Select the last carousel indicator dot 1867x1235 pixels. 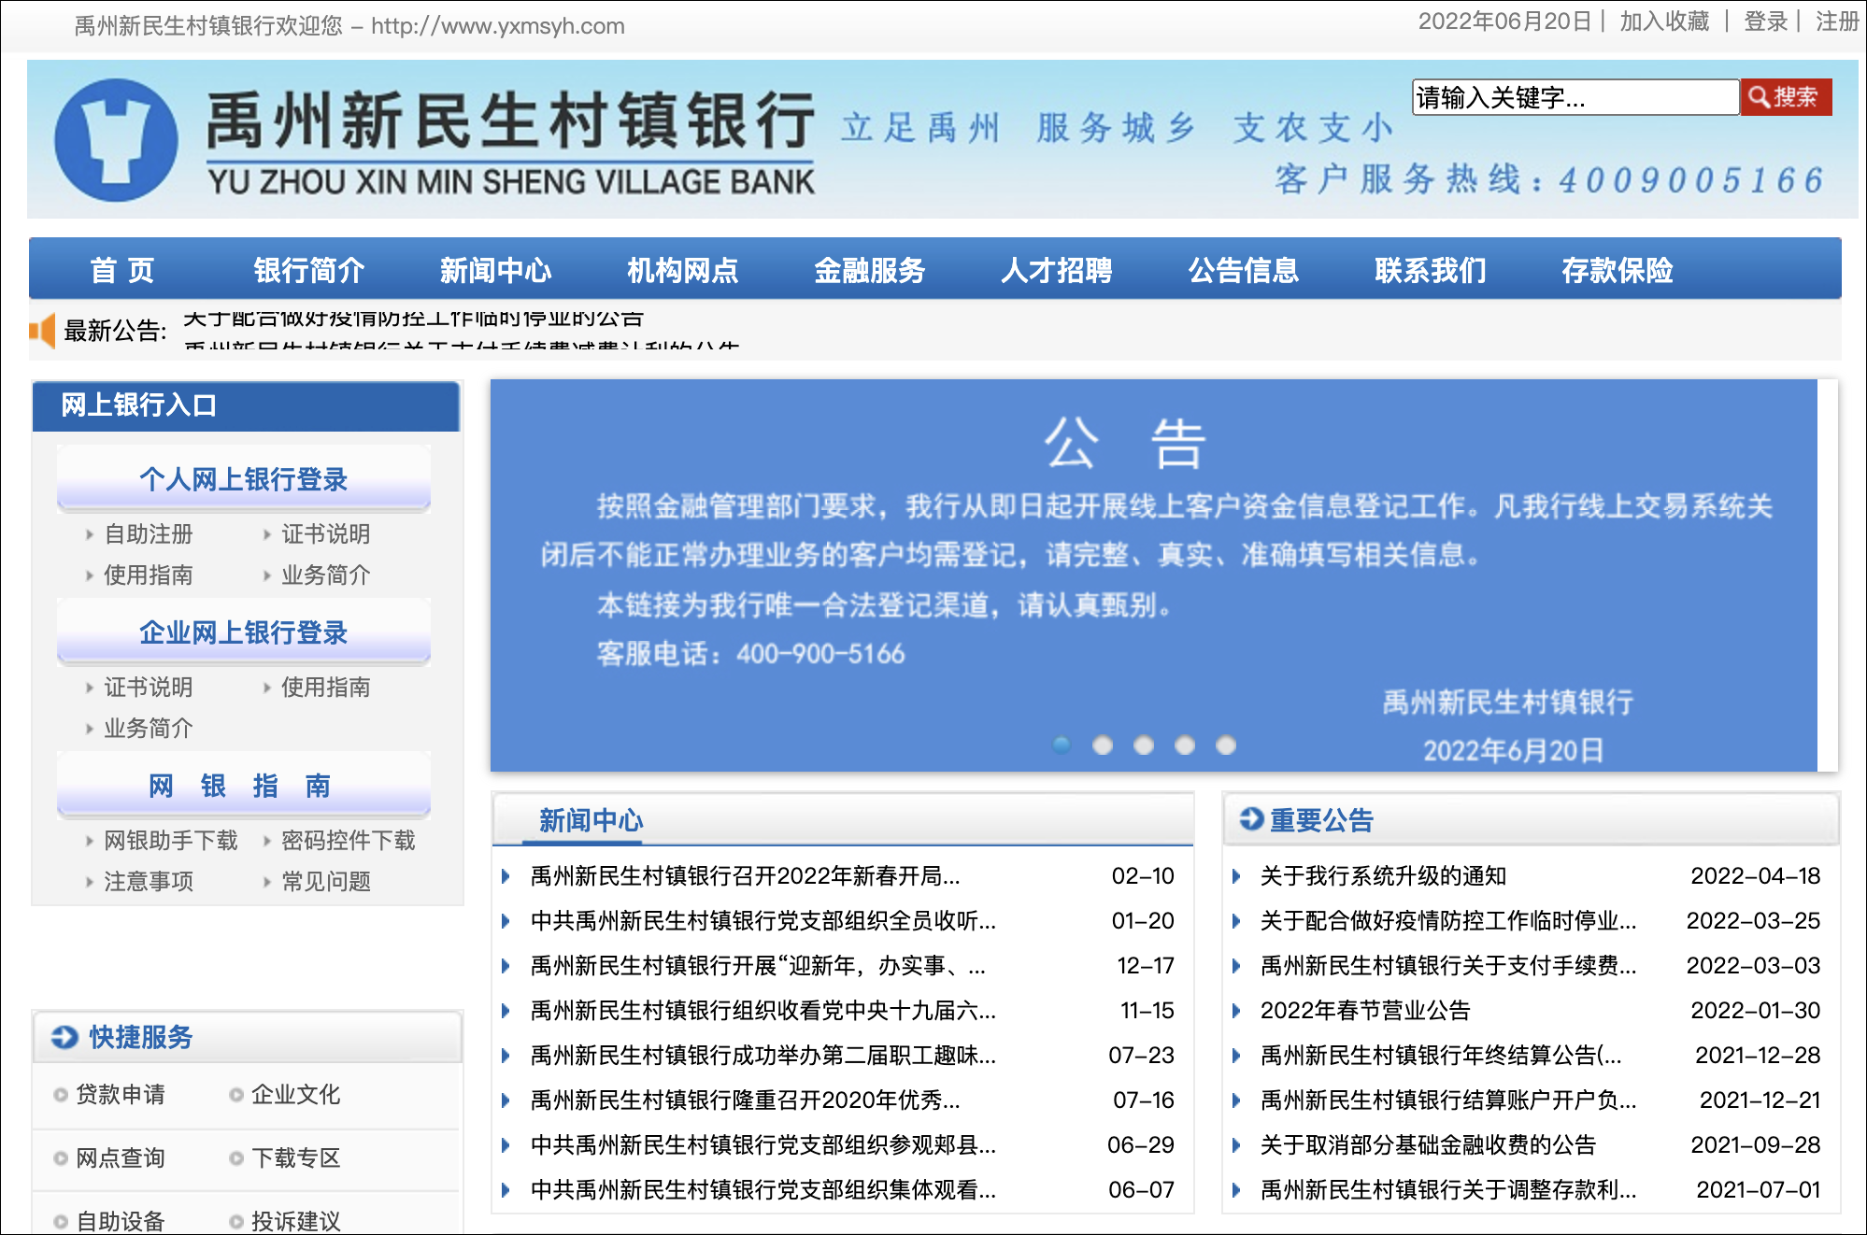coord(1225,745)
